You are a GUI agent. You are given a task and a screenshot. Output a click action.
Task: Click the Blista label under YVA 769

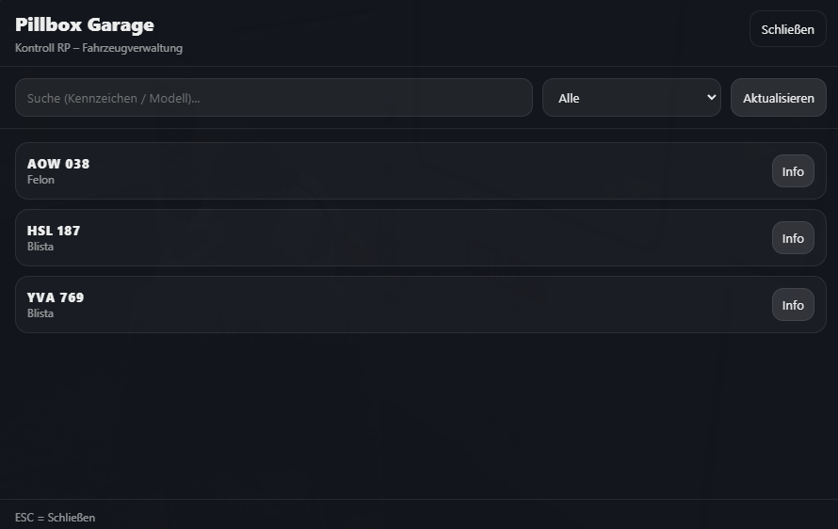pos(40,313)
